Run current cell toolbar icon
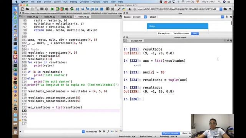Image resolution: width=246 pixels, height=138 pixels. 57,9
